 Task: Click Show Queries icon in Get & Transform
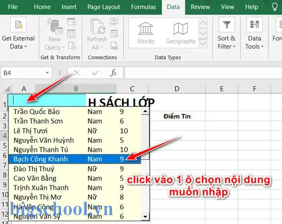point(71,22)
